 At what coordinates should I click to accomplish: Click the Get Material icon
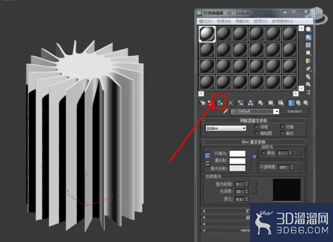[203, 103]
